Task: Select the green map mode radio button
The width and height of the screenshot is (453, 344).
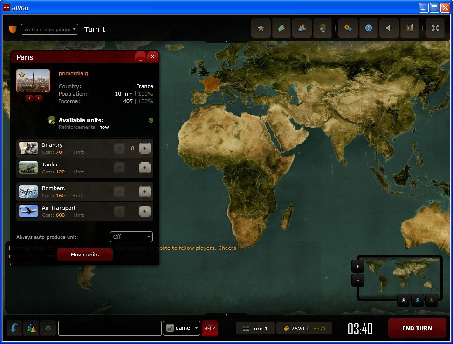Action: (432, 300)
